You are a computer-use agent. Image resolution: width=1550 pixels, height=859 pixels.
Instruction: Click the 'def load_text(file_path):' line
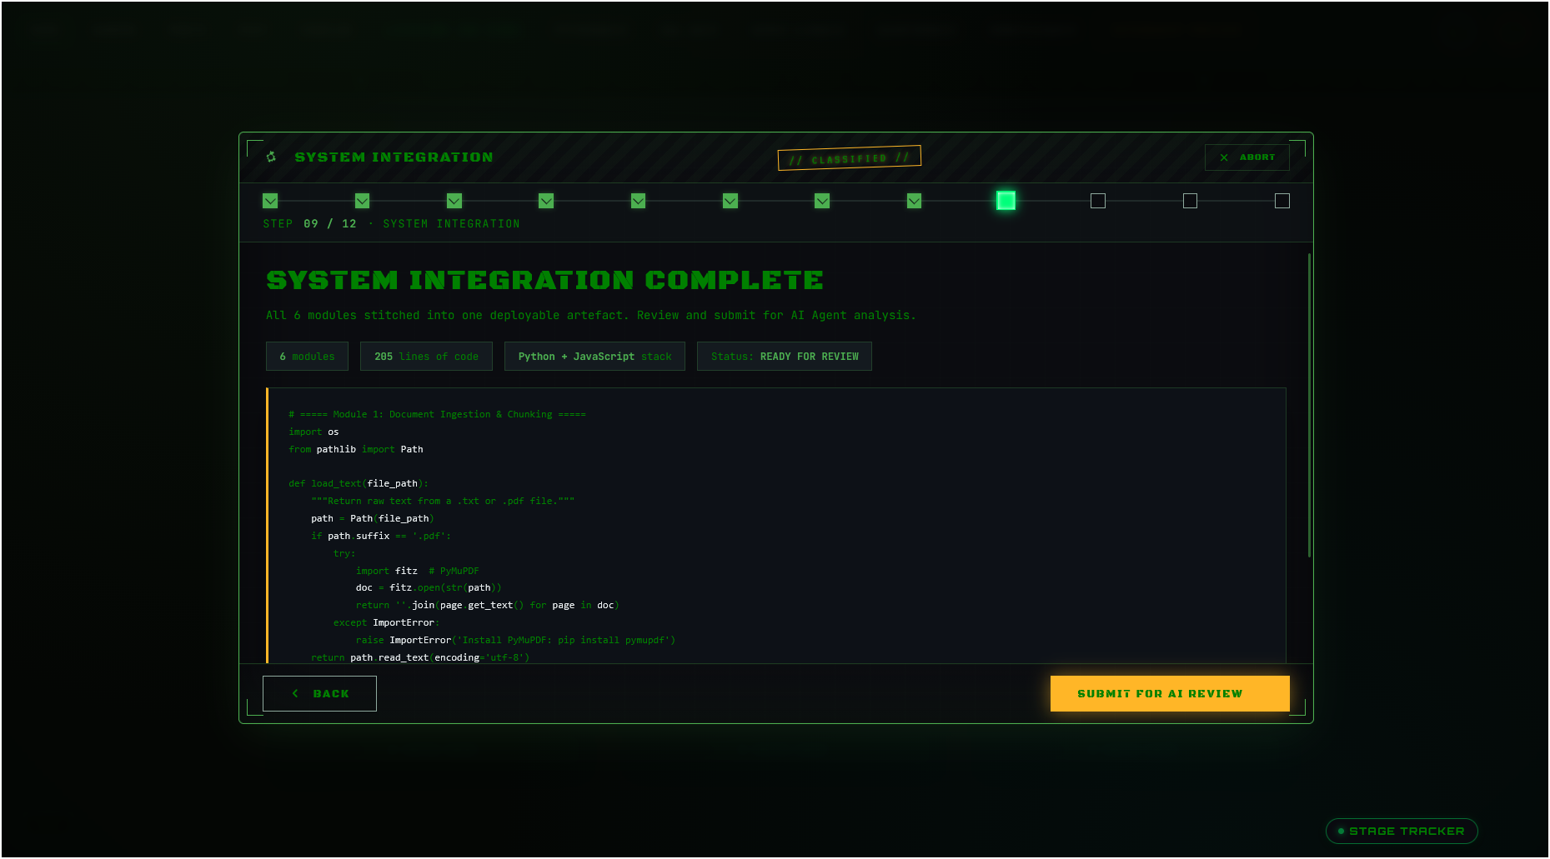click(359, 483)
